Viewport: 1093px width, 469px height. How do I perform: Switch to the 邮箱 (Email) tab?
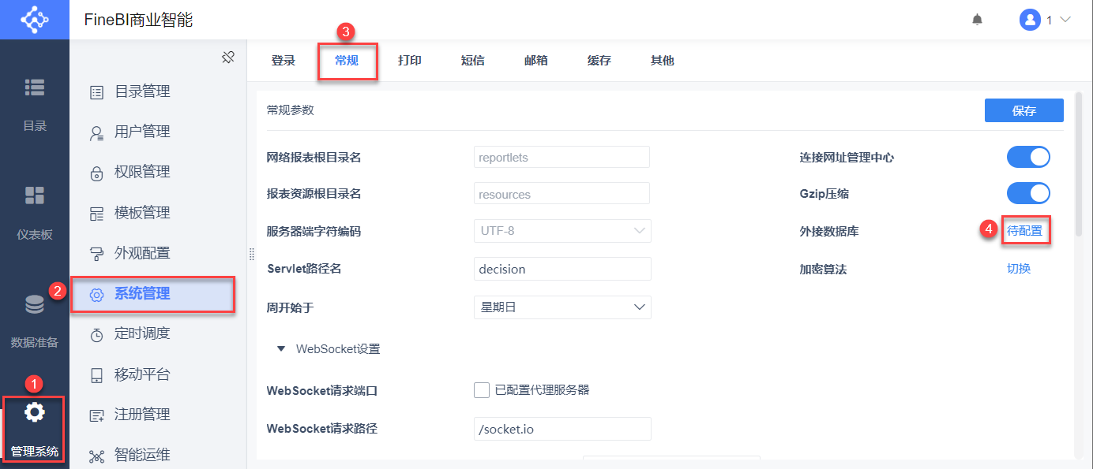[535, 60]
